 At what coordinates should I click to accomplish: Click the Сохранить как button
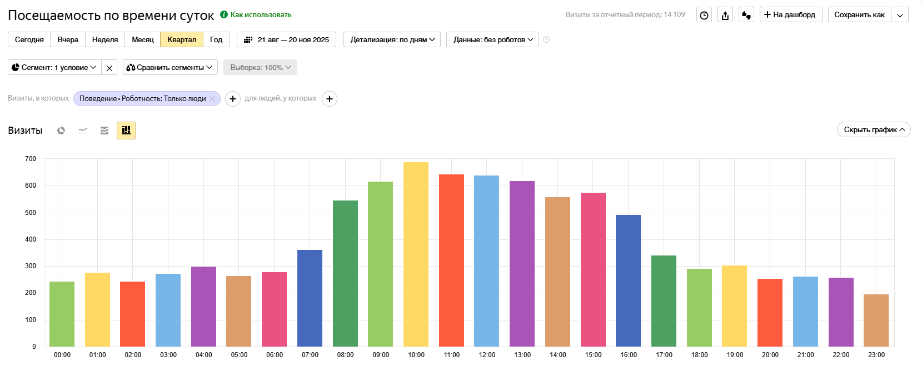pyautogui.click(x=859, y=15)
